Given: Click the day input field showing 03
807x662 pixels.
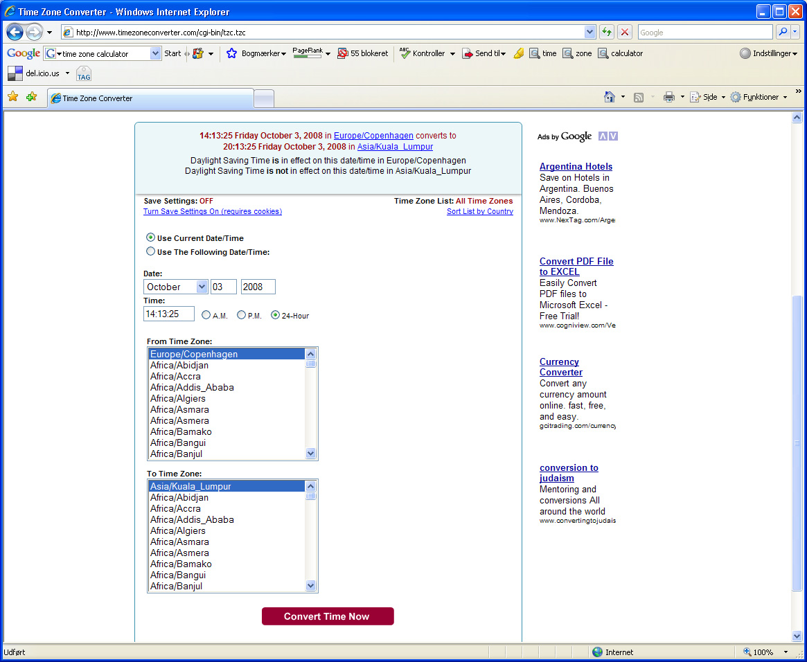Looking at the screenshot, I should (x=223, y=287).
